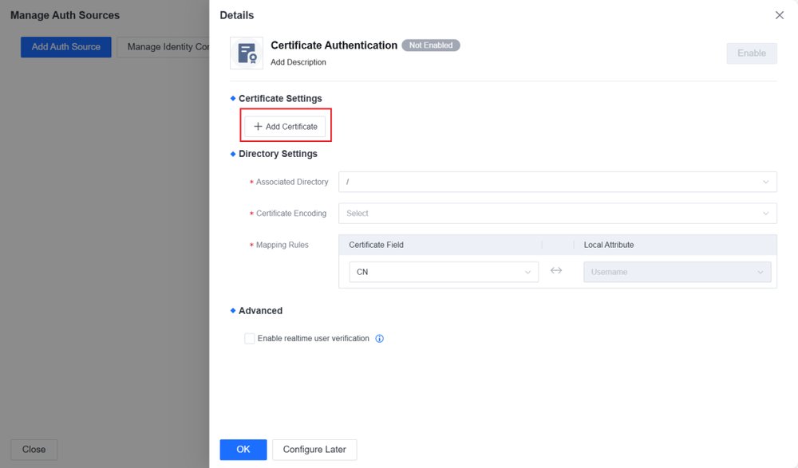The image size is (798, 468).
Task: Click the Mapping Rules label
Action: [x=282, y=246]
